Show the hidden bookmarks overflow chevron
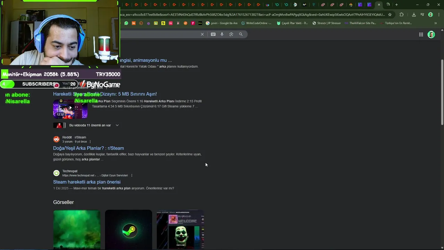This screenshot has width=444, height=250. [436, 23]
